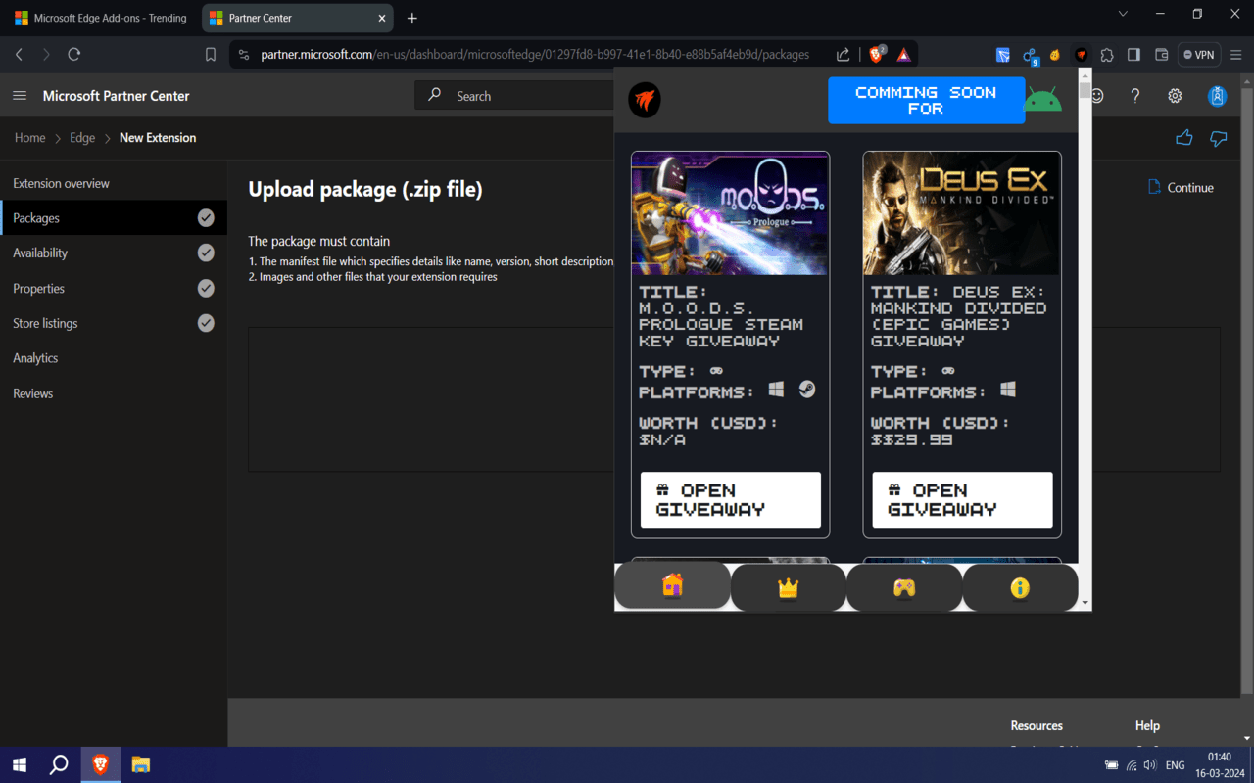This screenshot has height=783, width=1254.
Task: Click Edge in the breadcrumb
Action: coord(82,138)
